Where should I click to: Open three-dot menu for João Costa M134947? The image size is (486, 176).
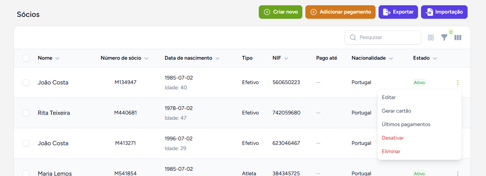457,83
